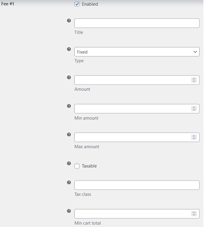Click the Min cart total spinner arrows

(194, 214)
